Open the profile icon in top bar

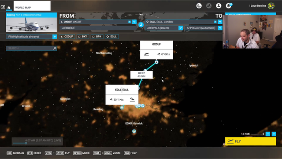219,6
